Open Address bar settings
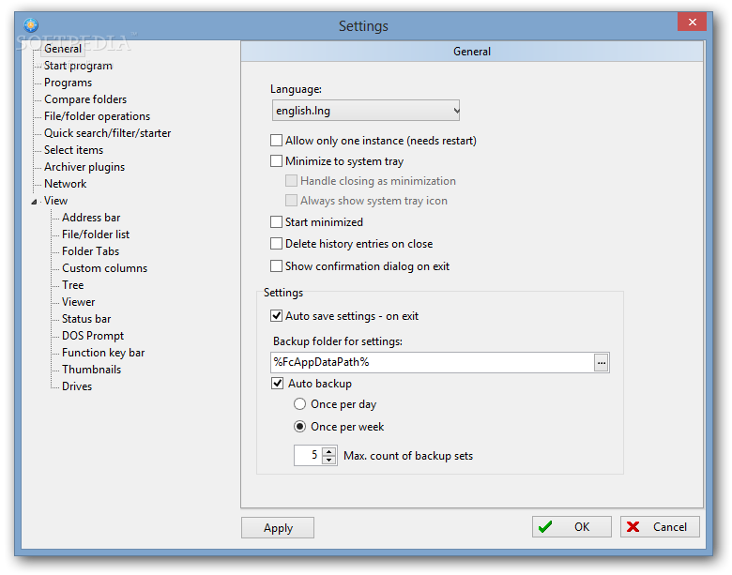Image resolution: width=732 pixels, height=575 pixels. pyautogui.click(x=91, y=218)
